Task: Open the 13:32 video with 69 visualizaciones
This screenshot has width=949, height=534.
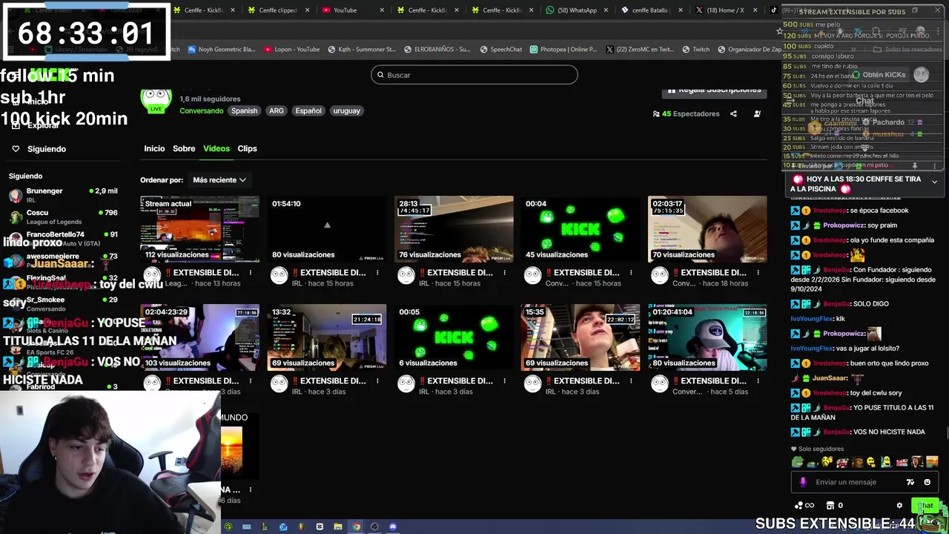Action: (x=327, y=337)
